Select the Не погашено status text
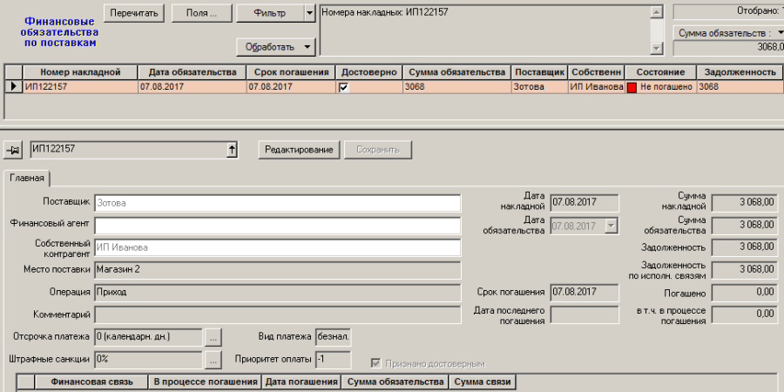The image size is (784, 392). [x=666, y=87]
